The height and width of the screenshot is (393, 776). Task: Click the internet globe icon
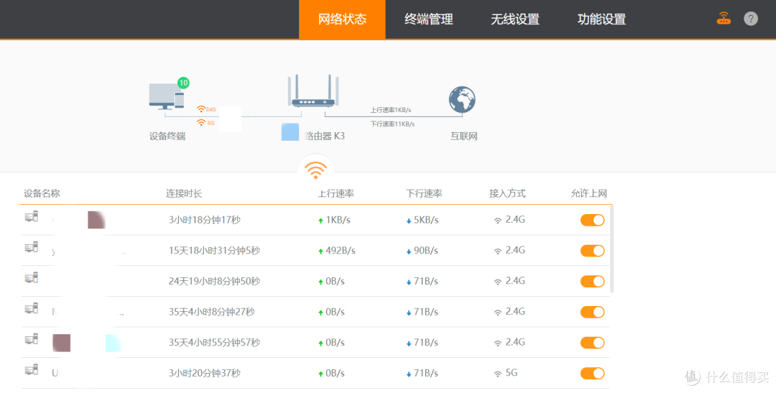point(462,99)
